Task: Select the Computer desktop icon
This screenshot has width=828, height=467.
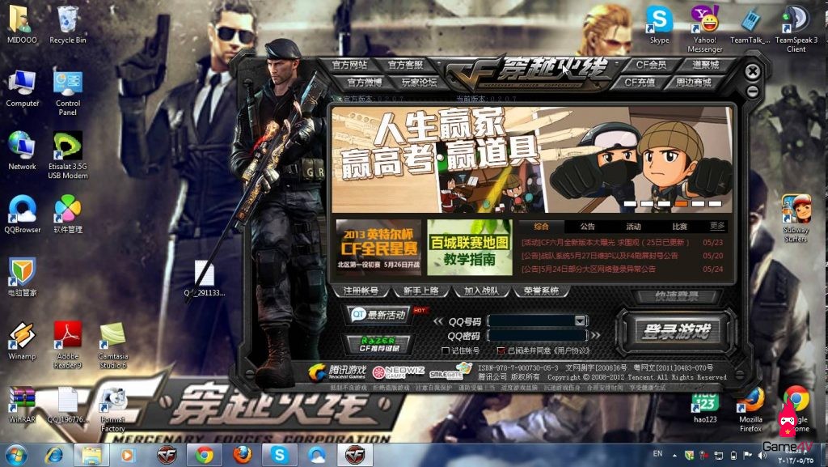Action: [x=22, y=88]
